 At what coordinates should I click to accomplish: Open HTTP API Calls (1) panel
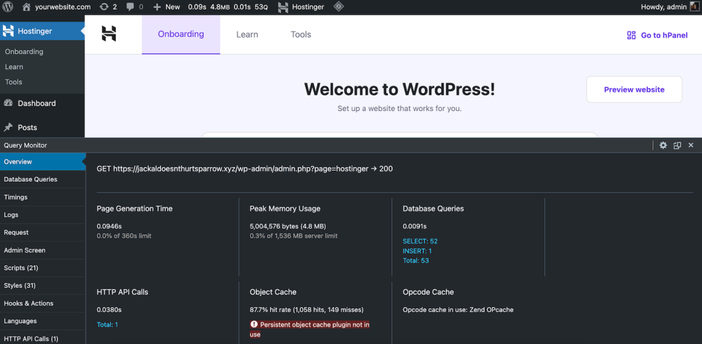click(x=43, y=339)
